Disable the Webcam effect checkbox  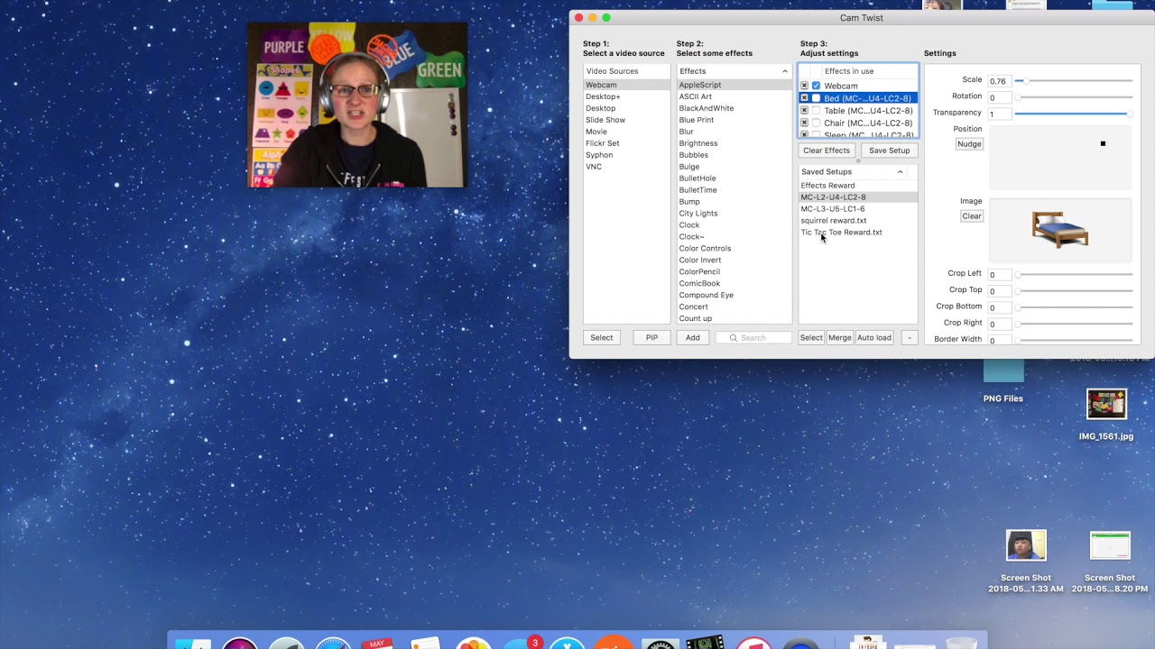816,86
